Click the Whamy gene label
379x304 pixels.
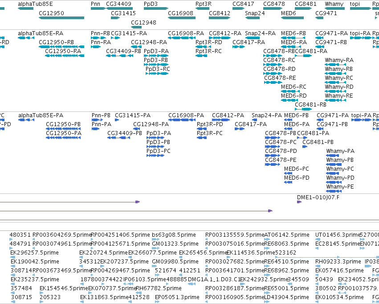pyautogui.click(x=334, y=4)
